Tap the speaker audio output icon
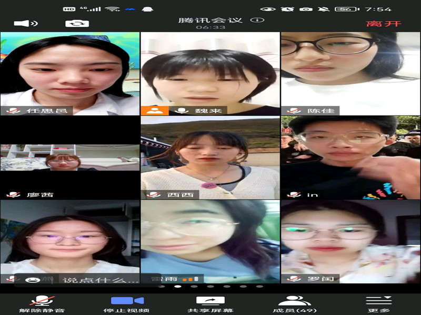The height and width of the screenshot is (315, 421). point(25,24)
